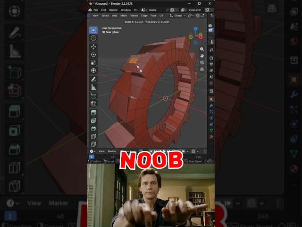Select the Select Box tool
The image size is (302, 227).
tap(93, 30)
